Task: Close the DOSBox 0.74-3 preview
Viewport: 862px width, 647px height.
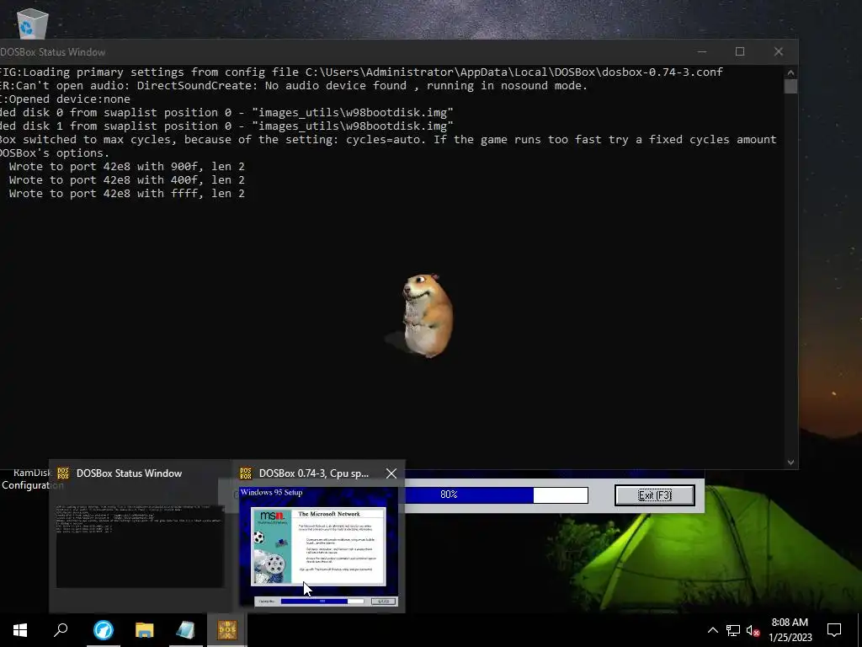Action: coord(391,473)
